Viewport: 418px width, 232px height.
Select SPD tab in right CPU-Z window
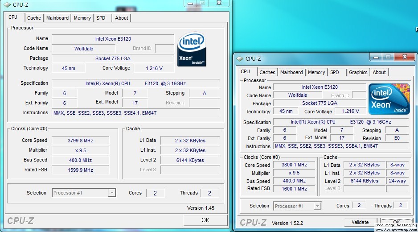pos(335,72)
